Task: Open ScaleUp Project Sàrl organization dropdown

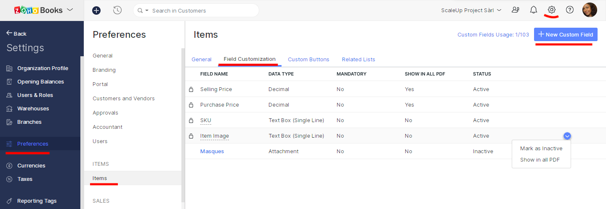Action: (471, 10)
